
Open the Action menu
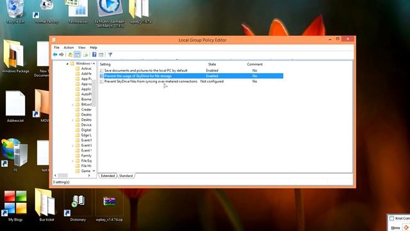point(69,47)
